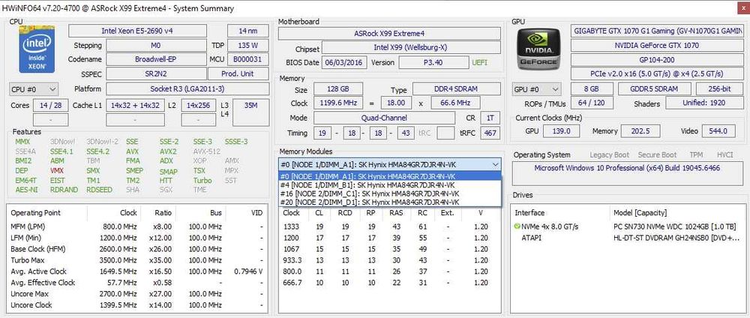Click the Unified: 1920 shaders value

tap(704, 103)
